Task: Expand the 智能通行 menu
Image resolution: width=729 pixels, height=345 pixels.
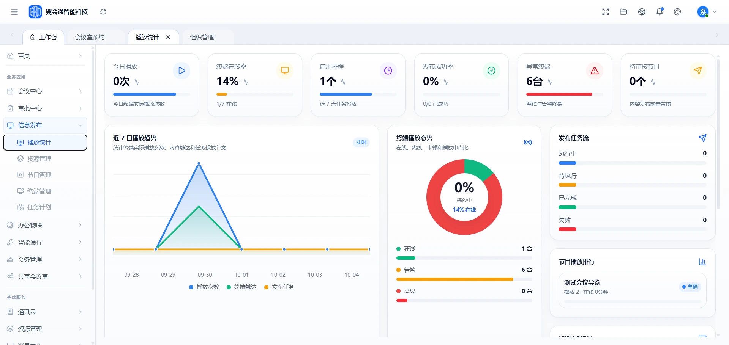Action: tap(45, 242)
